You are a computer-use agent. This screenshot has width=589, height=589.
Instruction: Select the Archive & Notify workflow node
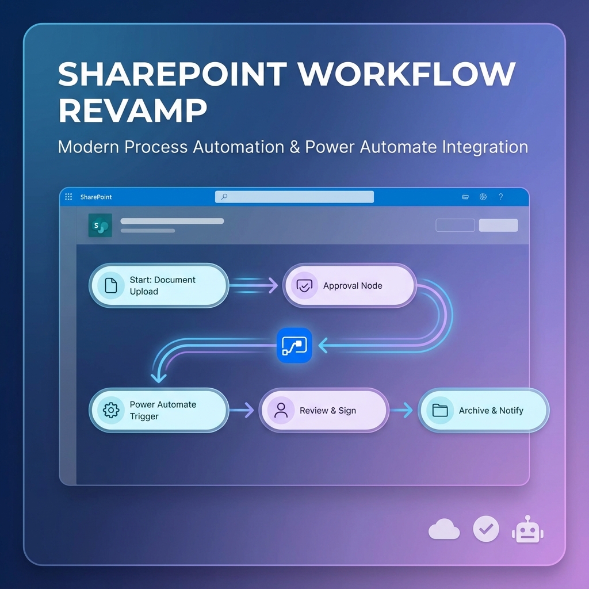pyautogui.click(x=483, y=410)
